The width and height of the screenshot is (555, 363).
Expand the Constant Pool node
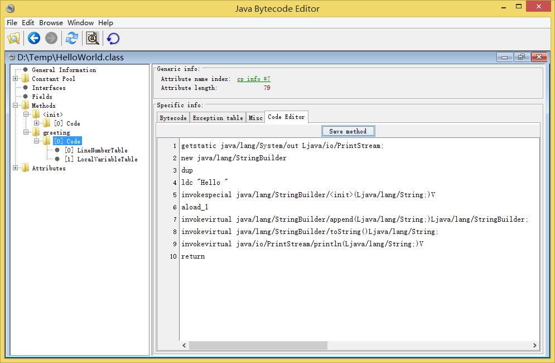15,78
